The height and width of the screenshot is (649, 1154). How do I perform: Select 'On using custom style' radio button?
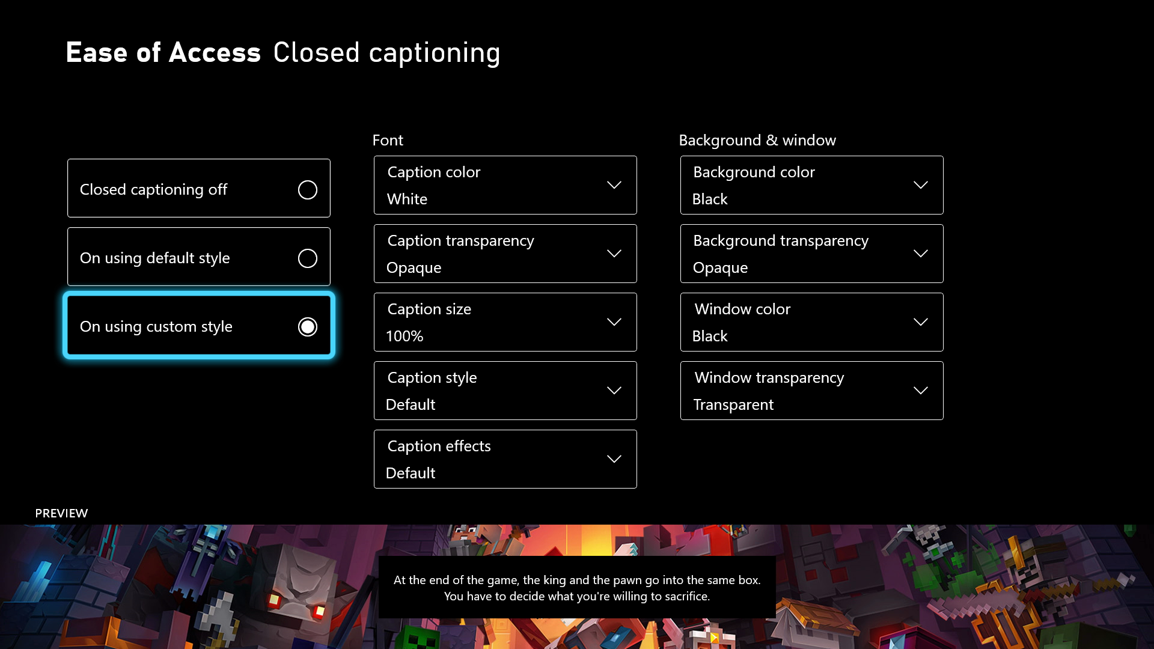[x=308, y=326]
